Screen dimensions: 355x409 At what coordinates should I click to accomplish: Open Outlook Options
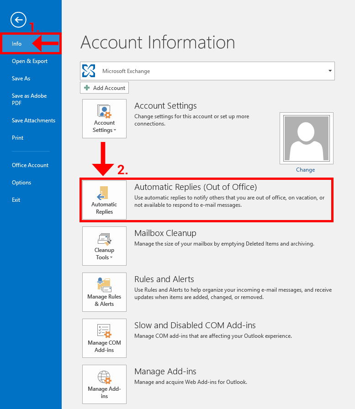pyautogui.click(x=21, y=183)
